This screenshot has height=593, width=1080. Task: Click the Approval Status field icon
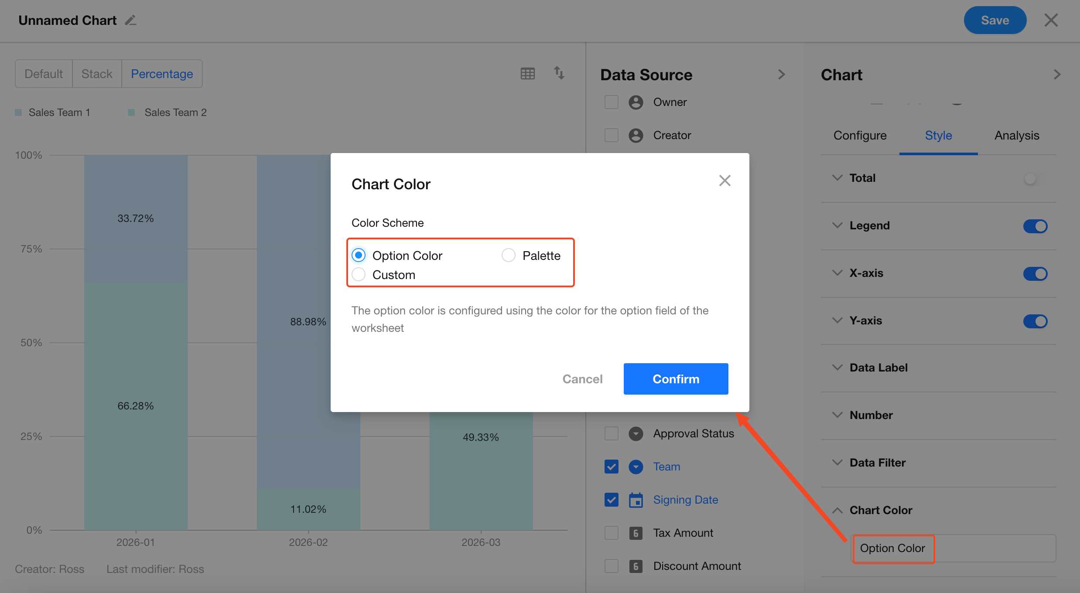[x=636, y=433]
